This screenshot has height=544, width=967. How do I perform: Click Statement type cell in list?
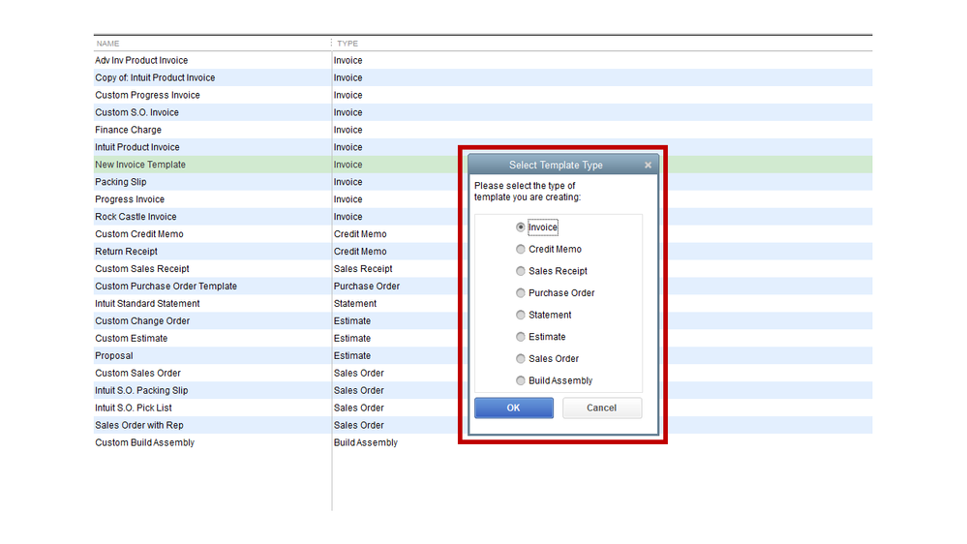(355, 303)
